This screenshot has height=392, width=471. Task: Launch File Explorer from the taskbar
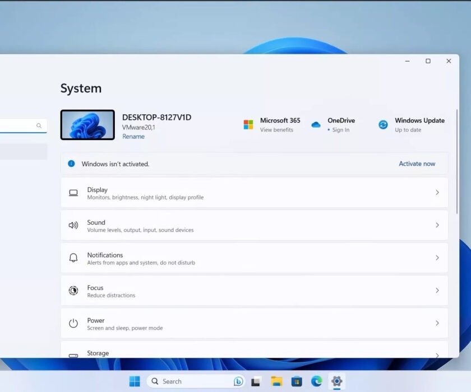point(276,381)
